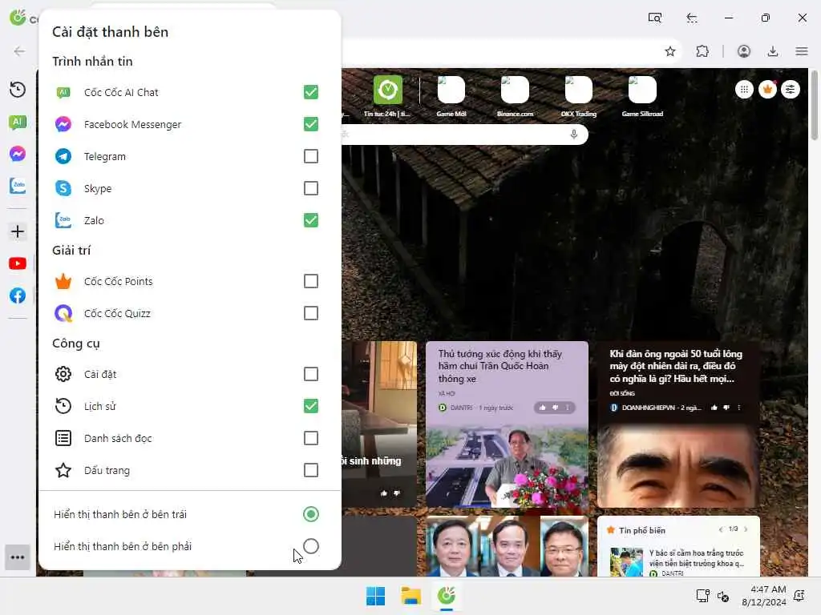Open the apps grid icon on new tab
The image size is (821, 615).
pos(744,90)
